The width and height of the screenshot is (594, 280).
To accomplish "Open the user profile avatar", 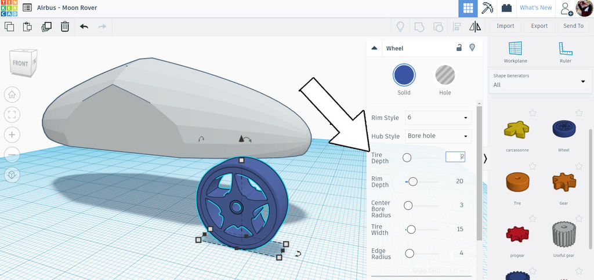I will coord(584,8).
